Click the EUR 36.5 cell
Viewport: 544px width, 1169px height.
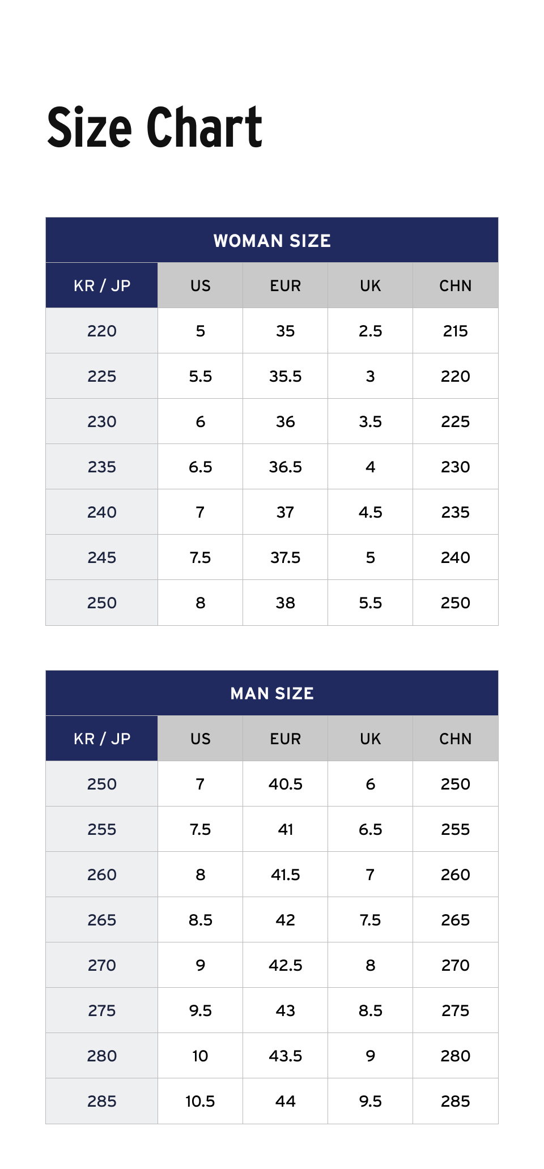[286, 467]
